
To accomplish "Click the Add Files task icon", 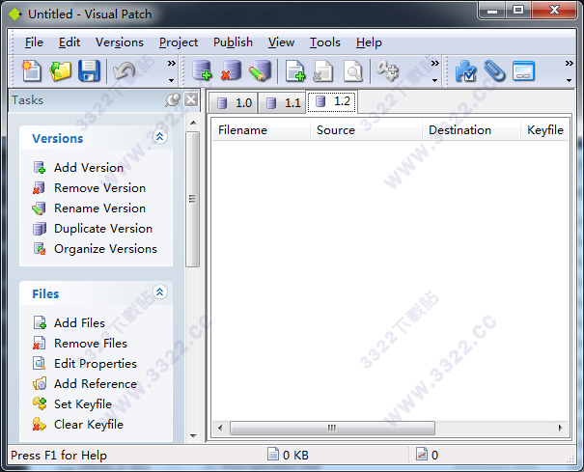I will 40,322.
